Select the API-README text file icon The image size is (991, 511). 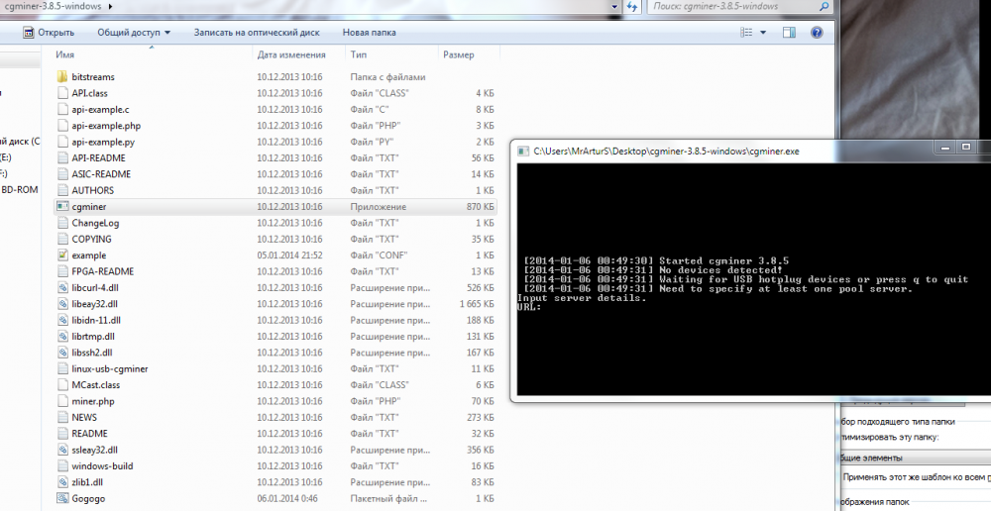click(61, 157)
